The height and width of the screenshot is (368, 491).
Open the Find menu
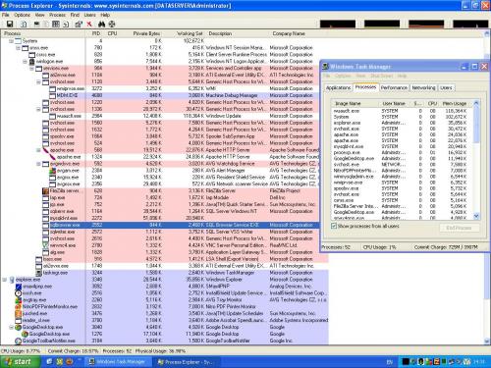click(x=75, y=15)
